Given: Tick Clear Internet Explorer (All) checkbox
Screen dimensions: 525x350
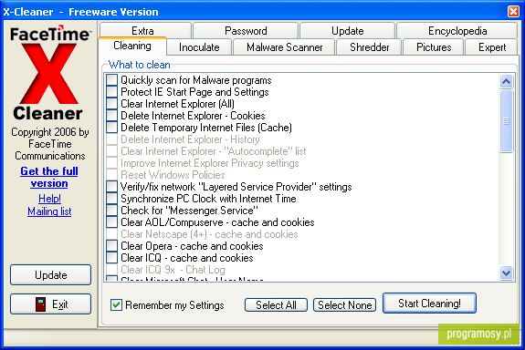Looking at the screenshot, I should [111, 104].
